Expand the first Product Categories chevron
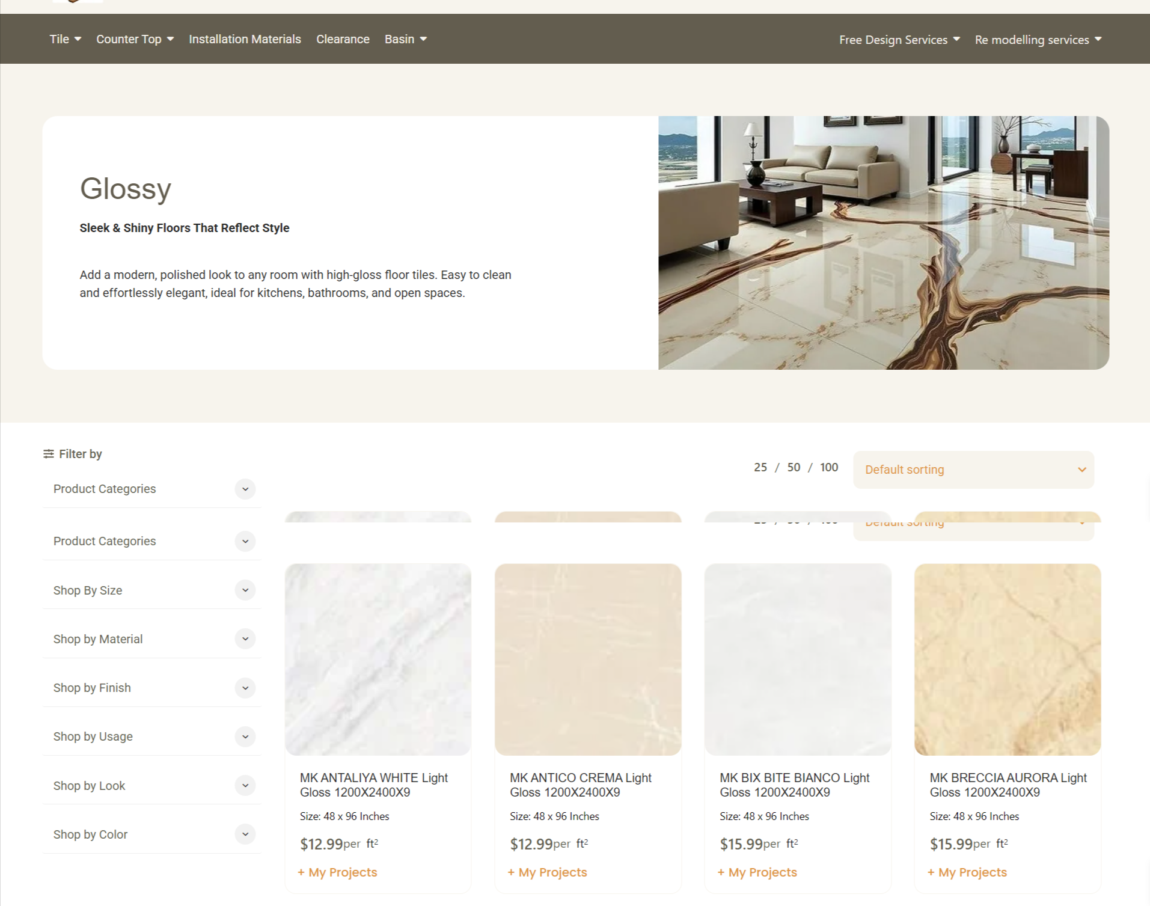Screen dimensions: 1150x906 (245, 489)
